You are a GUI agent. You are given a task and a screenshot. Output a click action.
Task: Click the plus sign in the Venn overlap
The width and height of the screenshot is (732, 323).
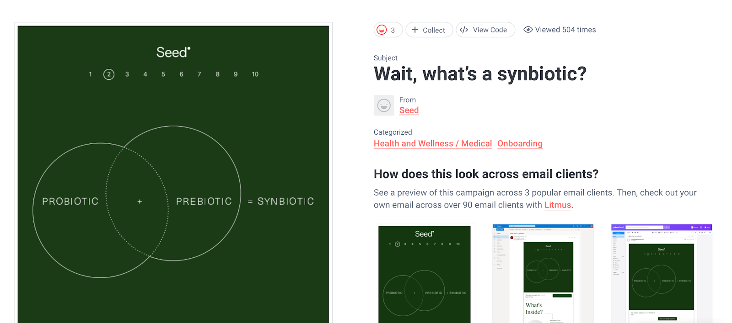click(140, 201)
